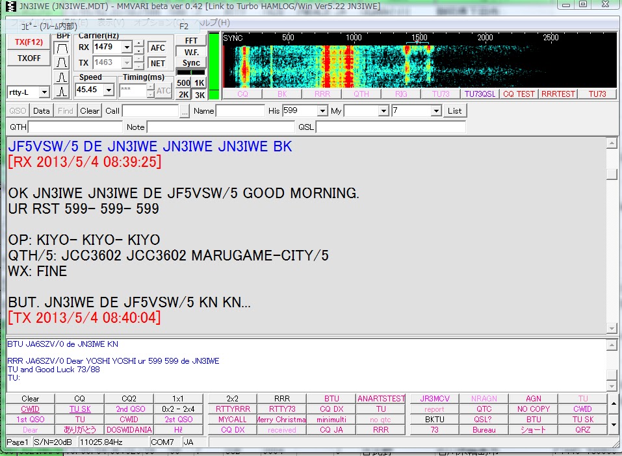Toggle the AFC button

pos(157,47)
